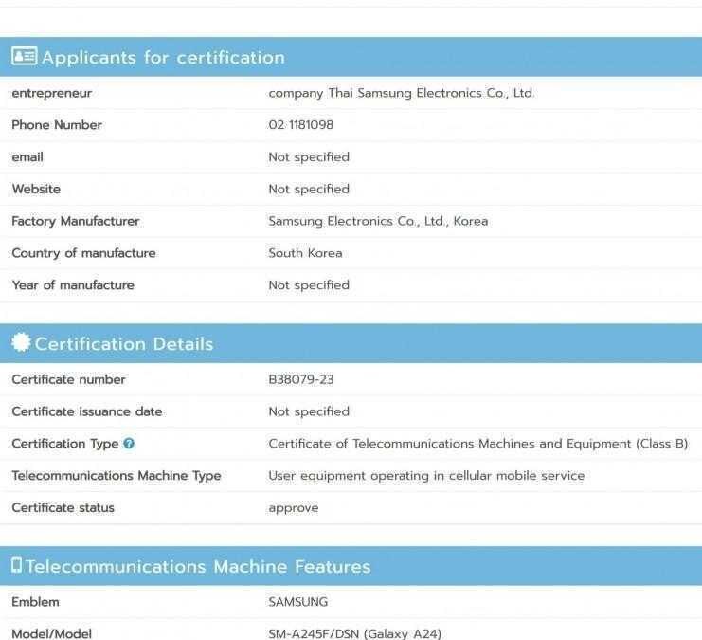Click the phone number 02 1181098
The height and width of the screenshot is (640, 702).
click(300, 125)
